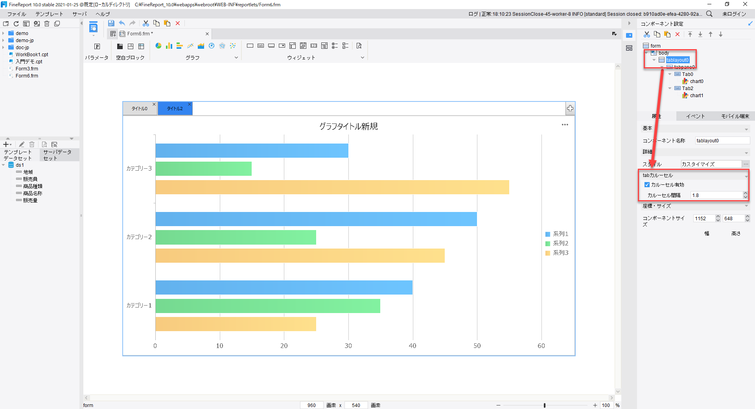Image resolution: width=755 pixels, height=409 pixels.
Task: Insert an area chart from the graph toolbar
Action: [x=201, y=46]
